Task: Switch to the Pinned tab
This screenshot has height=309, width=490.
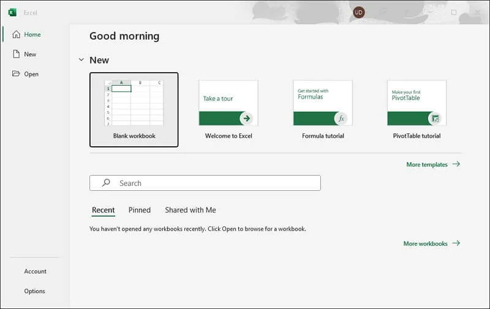Action: point(140,210)
